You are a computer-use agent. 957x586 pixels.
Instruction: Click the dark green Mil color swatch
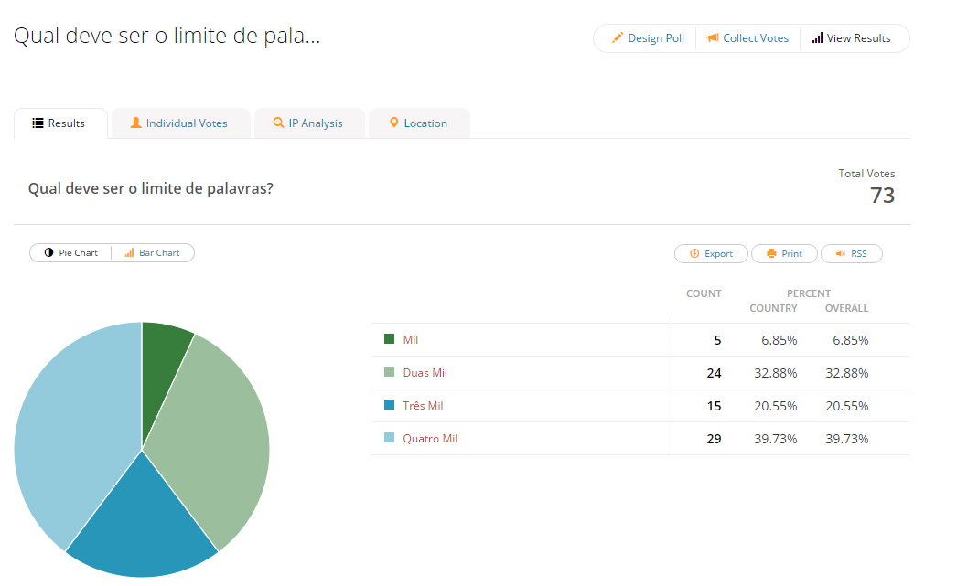(x=390, y=340)
